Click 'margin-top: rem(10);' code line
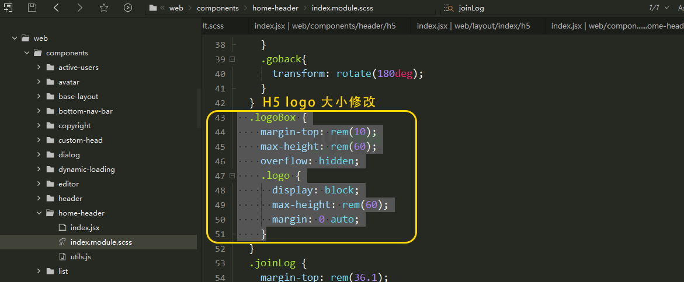The image size is (684, 282). [x=318, y=132]
